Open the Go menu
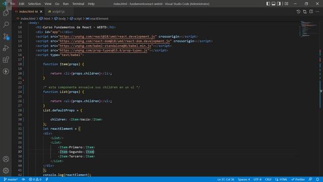The width and height of the screenshot is (323, 182). [x=57, y=4]
